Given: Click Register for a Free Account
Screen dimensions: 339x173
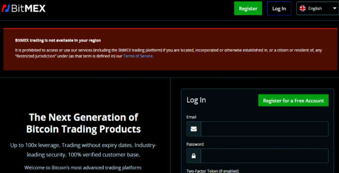Looking at the screenshot, I should (x=293, y=100).
